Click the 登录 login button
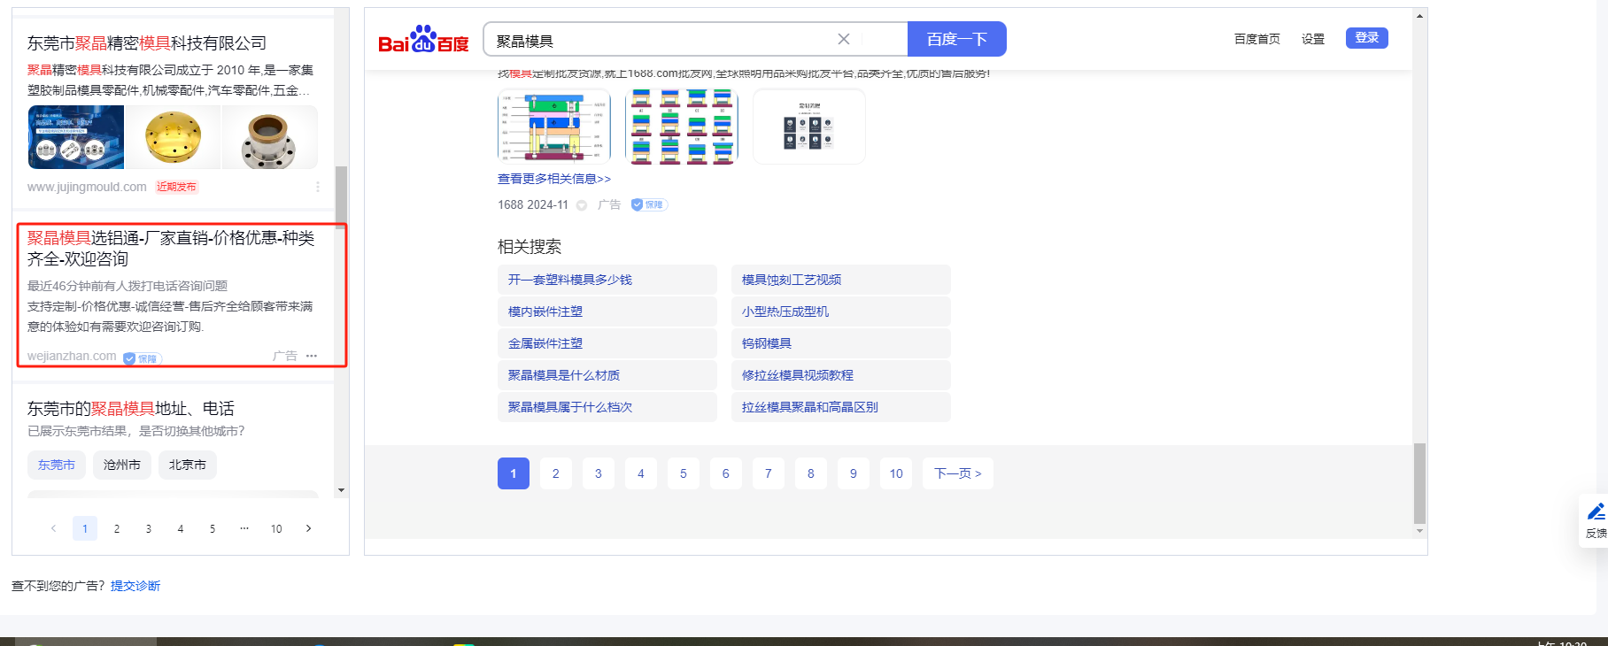1608x646 pixels. click(x=1366, y=38)
